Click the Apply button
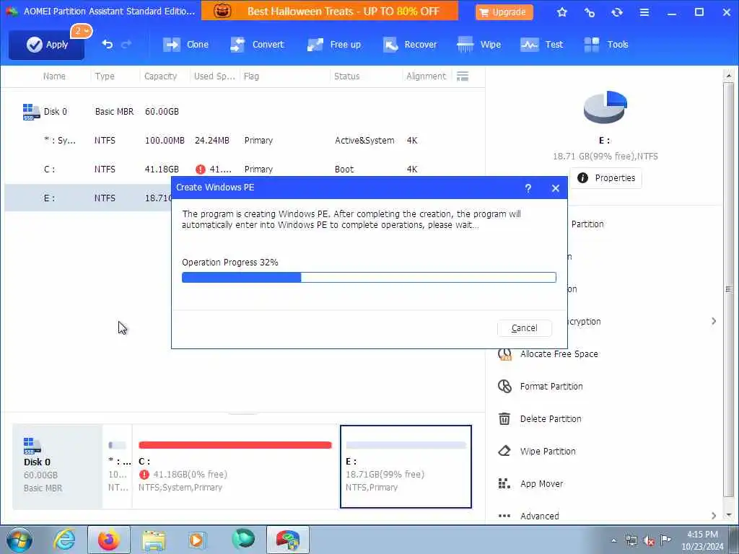Viewport: 739px width, 554px height. [x=46, y=44]
